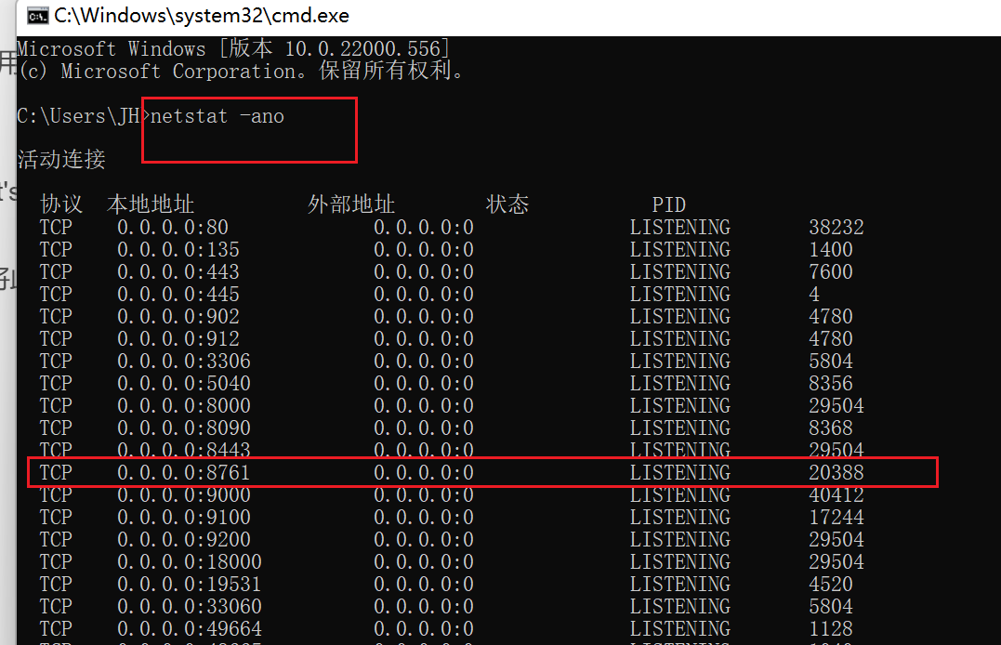The width and height of the screenshot is (1001, 645).
Task: Click the Microsoft Corporation copyright line
Action: click(241, 71)
